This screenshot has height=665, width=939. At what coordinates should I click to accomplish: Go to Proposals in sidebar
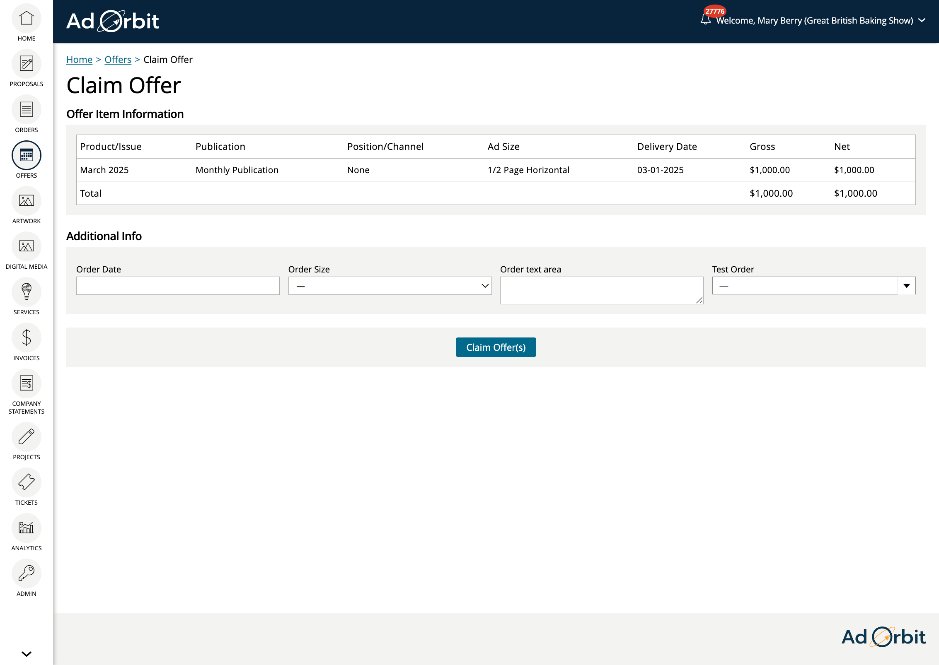(27, 64)
